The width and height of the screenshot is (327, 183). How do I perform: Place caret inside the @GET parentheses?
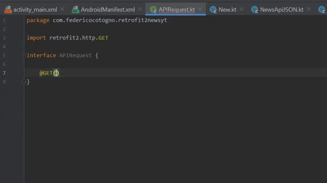point(56,73)
